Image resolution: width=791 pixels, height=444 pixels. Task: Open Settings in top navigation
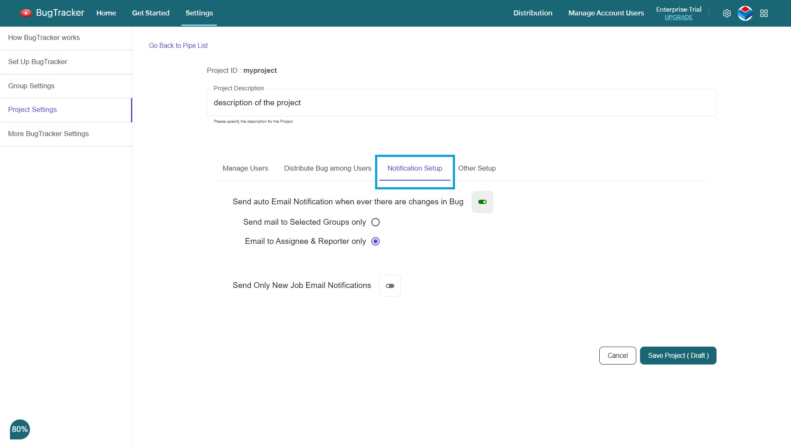click(x=199, y=13)
